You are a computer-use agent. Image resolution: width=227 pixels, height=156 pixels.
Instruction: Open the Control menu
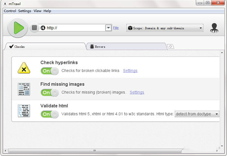coord(10,11)
